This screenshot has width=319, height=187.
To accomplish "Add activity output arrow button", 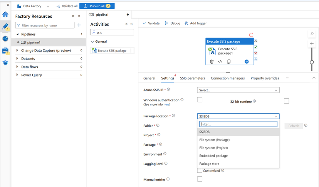I will tap(247, 61).
